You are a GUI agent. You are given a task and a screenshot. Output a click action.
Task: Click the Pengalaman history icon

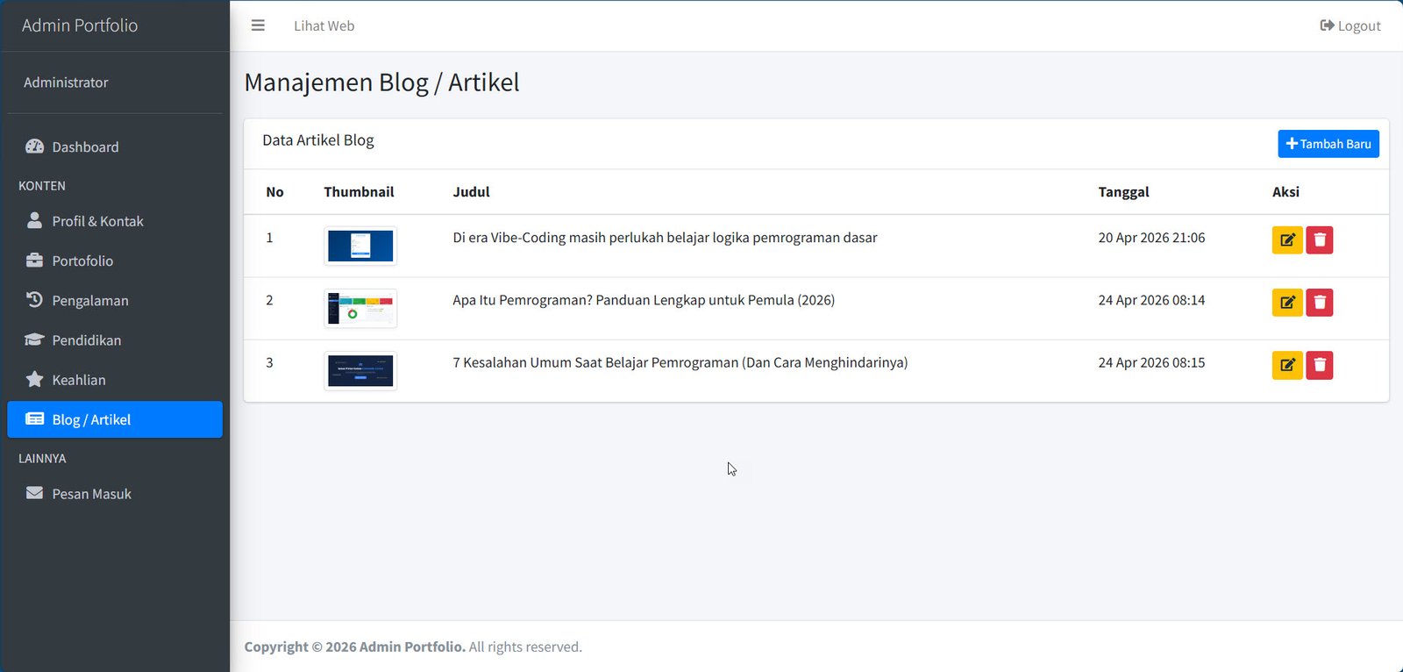(34, 299)
